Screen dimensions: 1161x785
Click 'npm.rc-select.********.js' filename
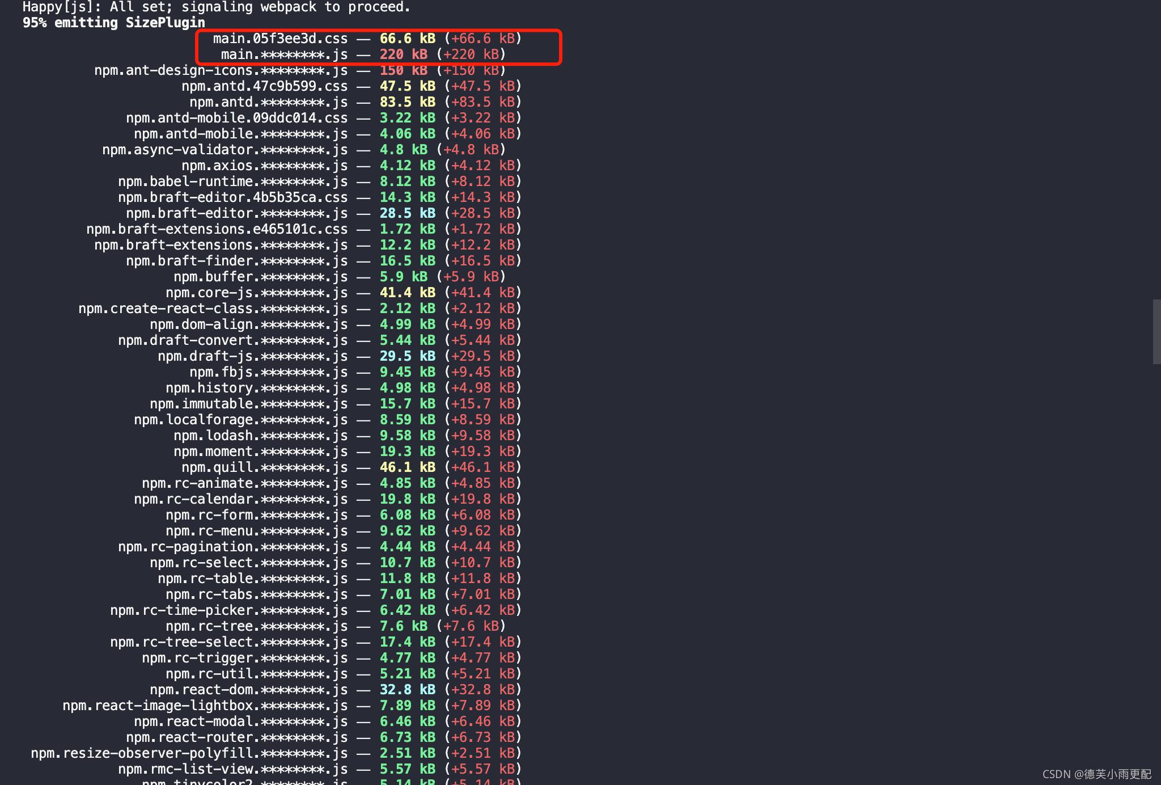(249, 563)
